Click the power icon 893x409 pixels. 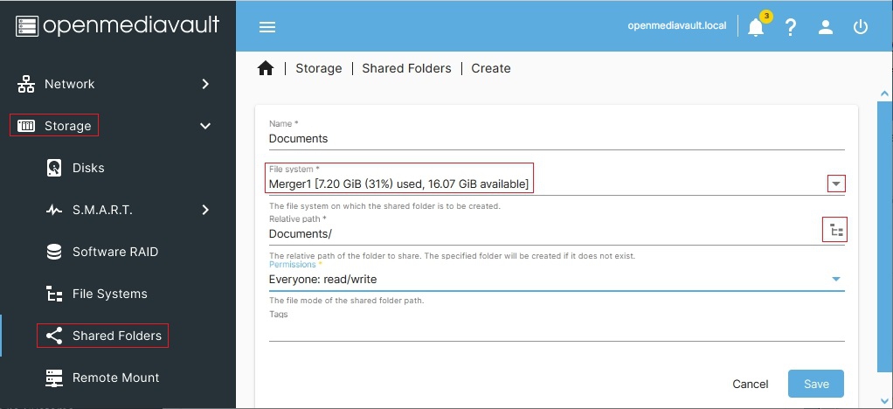pyautogui.click(x=861, y=27)
